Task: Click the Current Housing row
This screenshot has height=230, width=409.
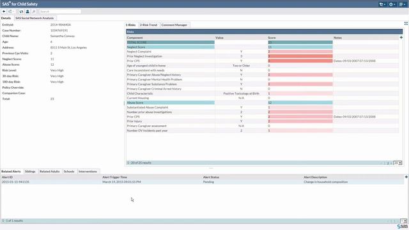Action: point(263,98)
